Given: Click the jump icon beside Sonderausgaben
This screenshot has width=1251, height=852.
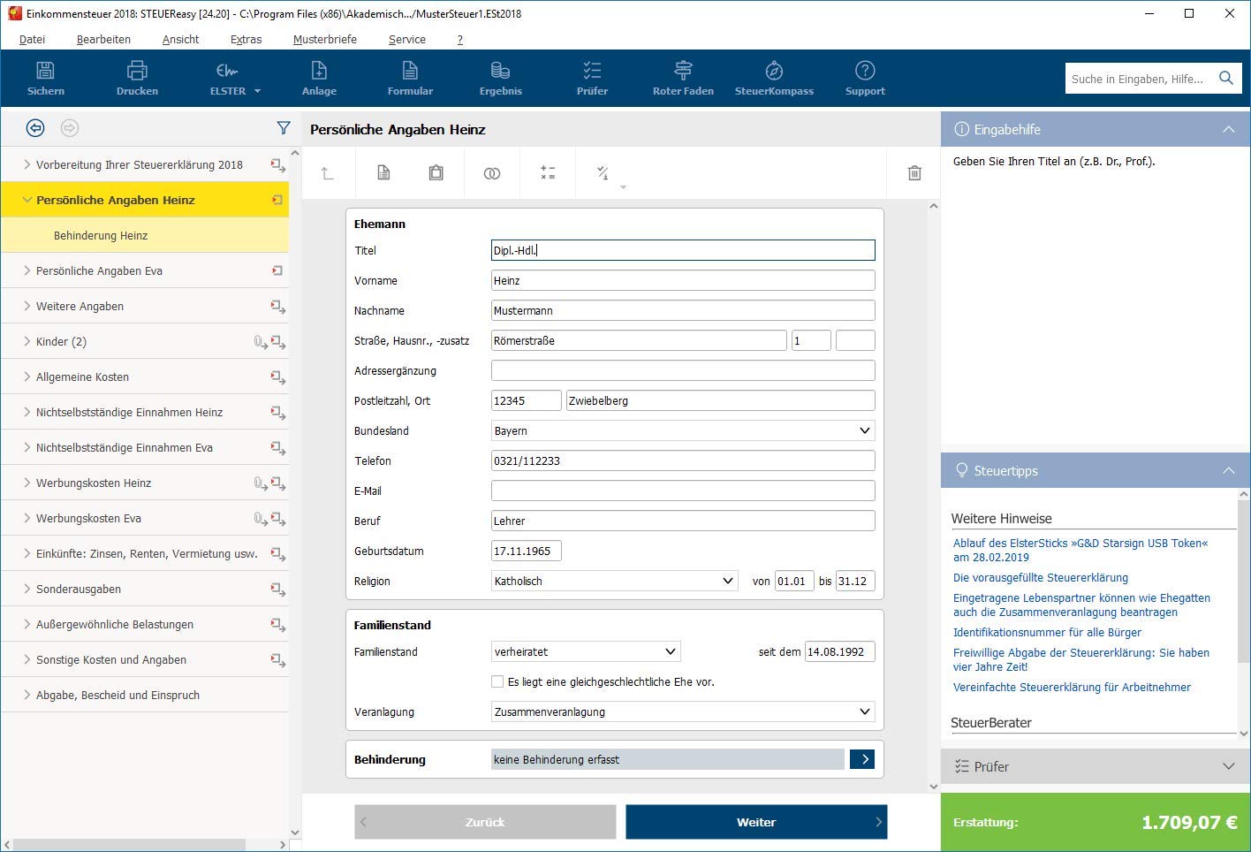Looking at the screenshot, I should (x=277, y=590).
